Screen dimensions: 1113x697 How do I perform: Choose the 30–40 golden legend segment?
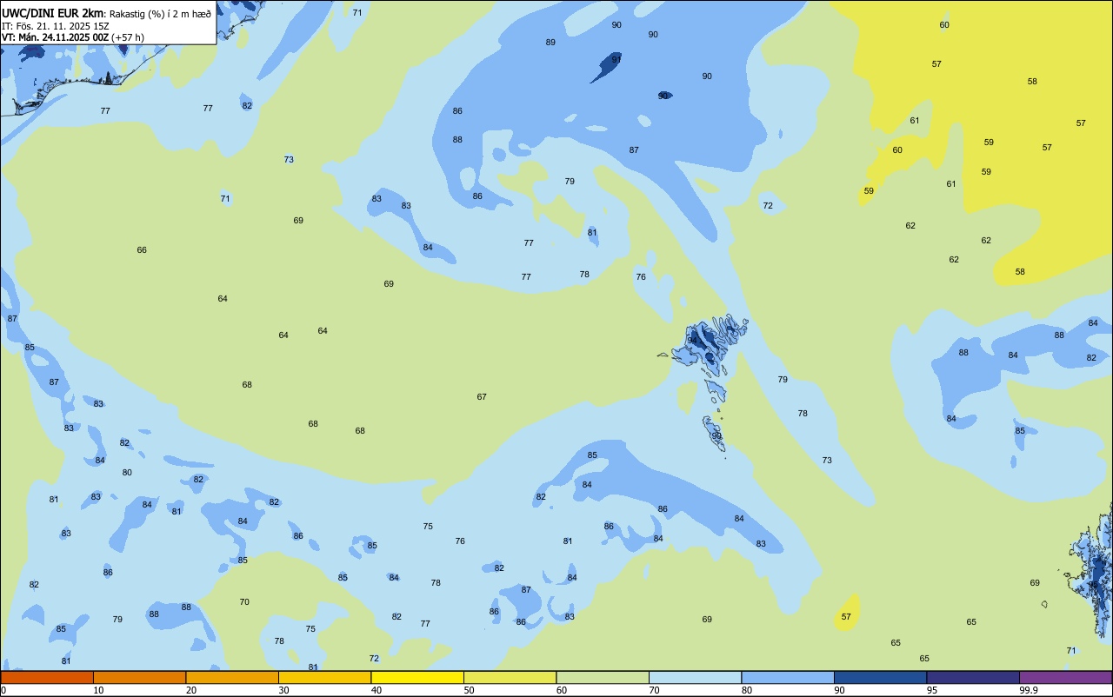324,677
